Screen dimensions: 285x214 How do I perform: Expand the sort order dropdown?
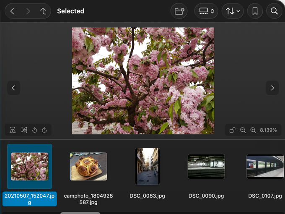tap(233, 11)
